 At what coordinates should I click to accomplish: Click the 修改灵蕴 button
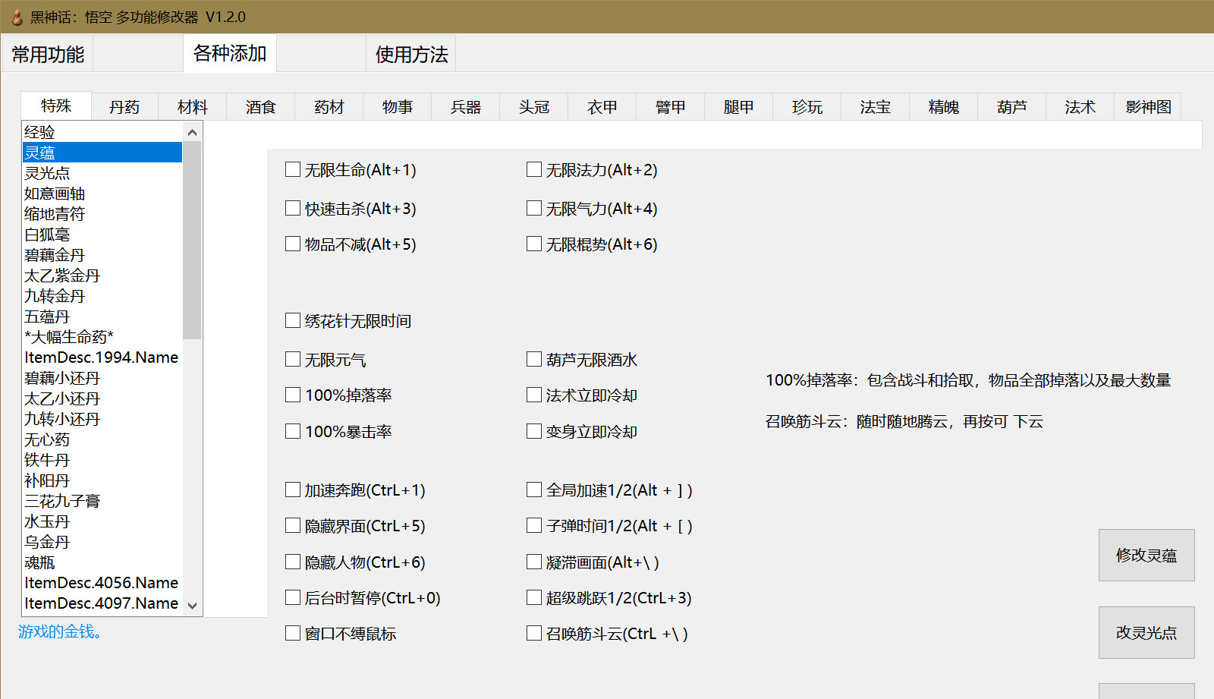1146,555
